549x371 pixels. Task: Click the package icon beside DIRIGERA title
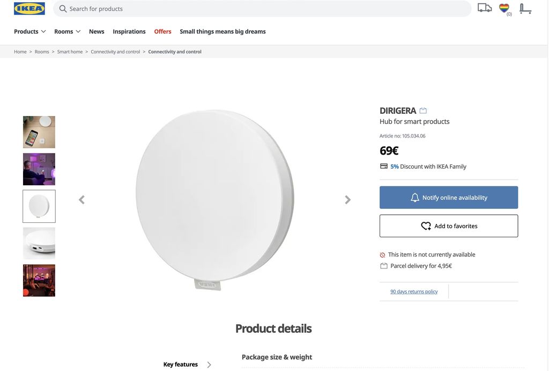[x=423, y=111]
